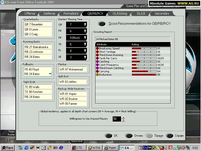Image resolution: width=201 pixels, height=151 pixels.
Task: Select TE 88 Kinchen slot
Action: pos(38,92)
